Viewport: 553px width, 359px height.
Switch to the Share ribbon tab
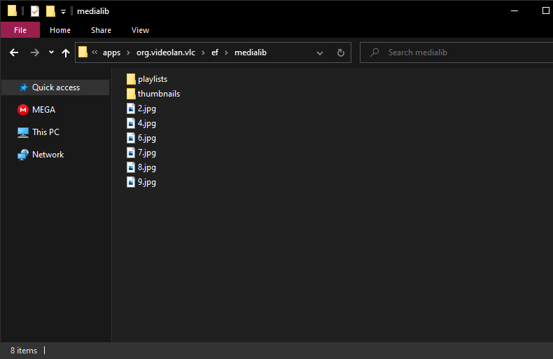[x=101, y=30]
